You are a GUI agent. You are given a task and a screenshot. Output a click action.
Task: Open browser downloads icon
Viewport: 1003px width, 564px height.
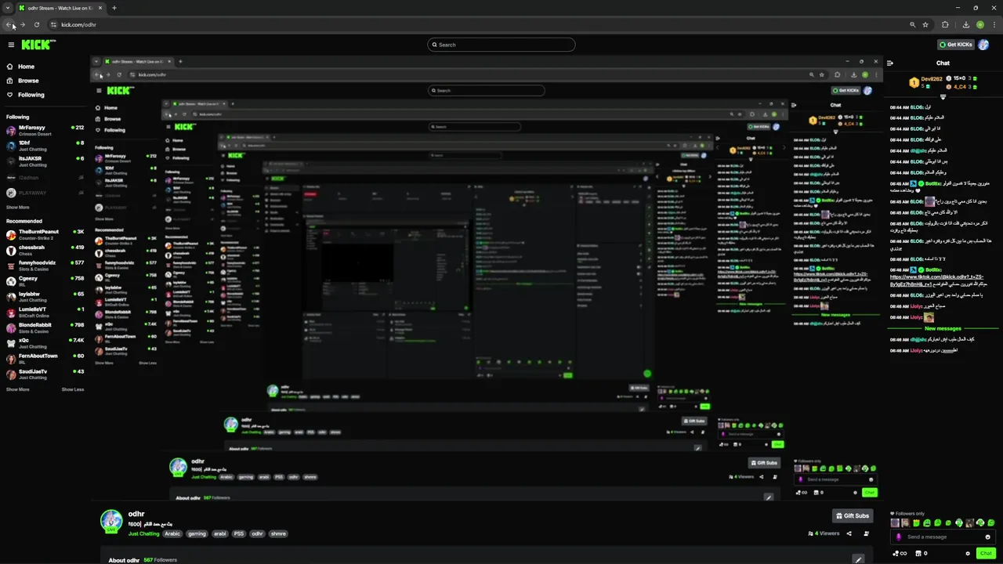966,24
